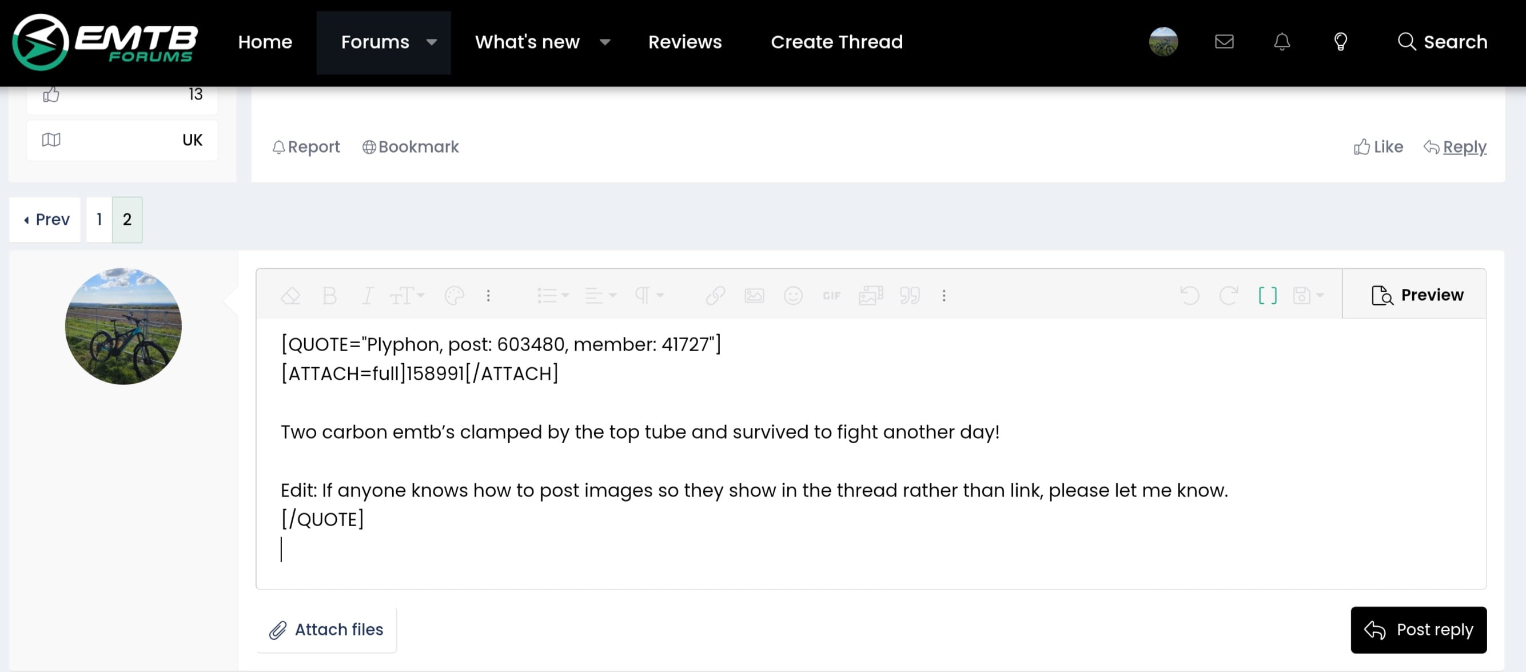
Task: Open the text color palette
Action: 455,295
